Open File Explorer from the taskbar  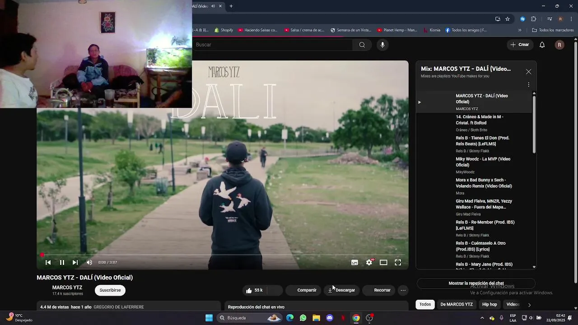click(x=316, y=318)
